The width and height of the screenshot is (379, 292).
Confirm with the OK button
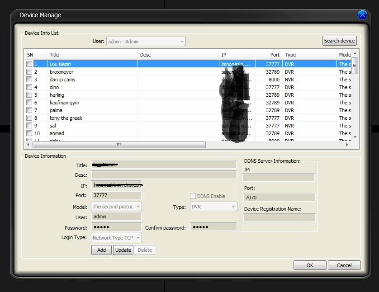(310, 265)
